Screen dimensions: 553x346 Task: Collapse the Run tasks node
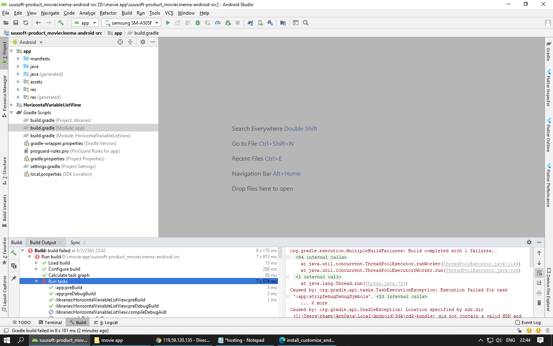[x=36, y=281]
